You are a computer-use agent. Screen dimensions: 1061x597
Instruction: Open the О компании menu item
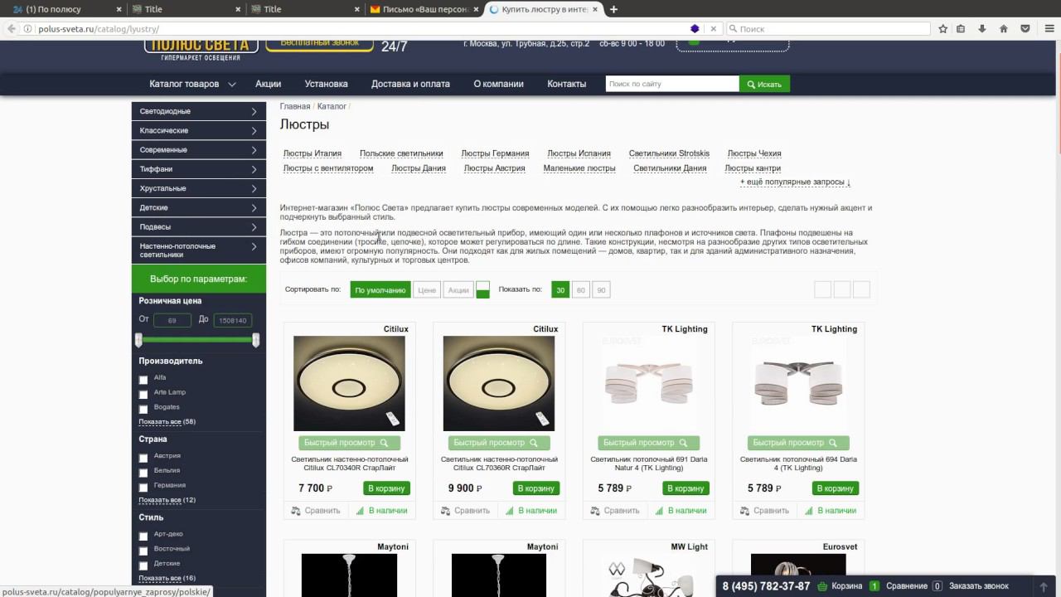498,84
